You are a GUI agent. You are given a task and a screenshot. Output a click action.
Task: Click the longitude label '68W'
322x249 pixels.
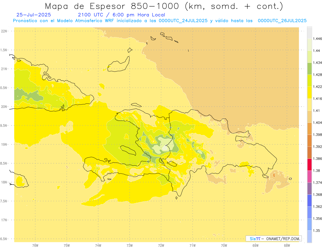[287, 246]
